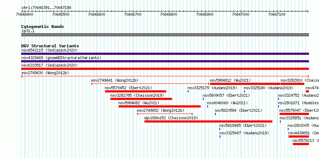Click the thin red line of esv2749630
This screenshot has height=158, width=319.
click(165, 76)
